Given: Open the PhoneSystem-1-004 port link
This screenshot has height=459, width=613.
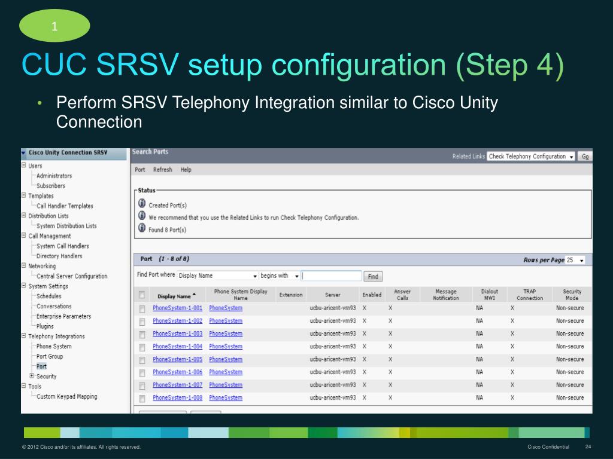Looking at the screenshot, I should pyautogui.click(x=177, y=346).
